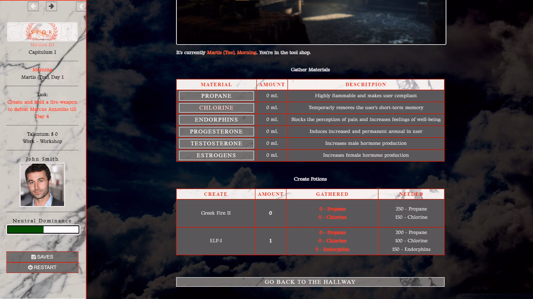This screenshot has height=299, width=533.
Task: Click the 'Martis (Tue), Morning' text
Action: pos(232,52)
